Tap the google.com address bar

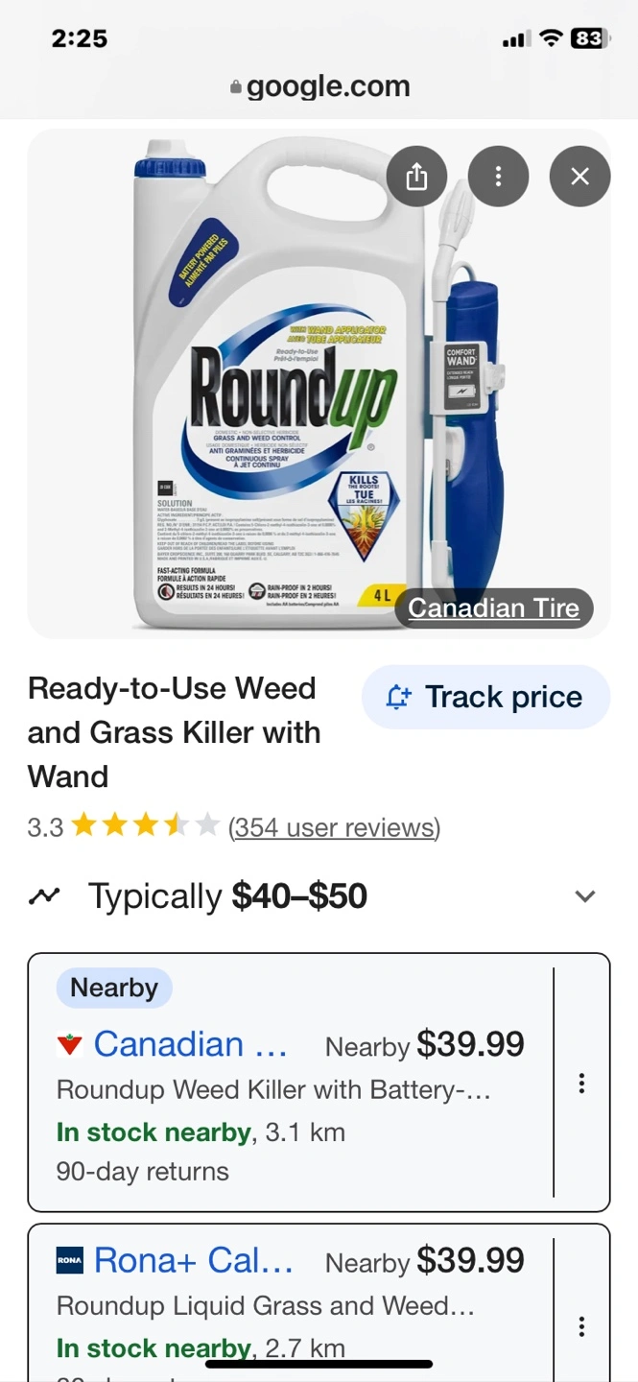319,87
